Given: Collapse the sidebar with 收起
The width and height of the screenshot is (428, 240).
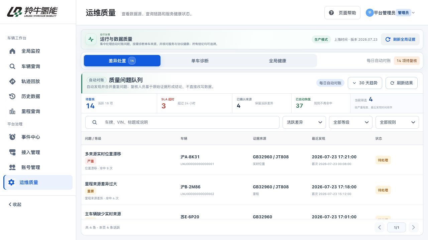Looking at the screenshot, I should coord(15,204).
